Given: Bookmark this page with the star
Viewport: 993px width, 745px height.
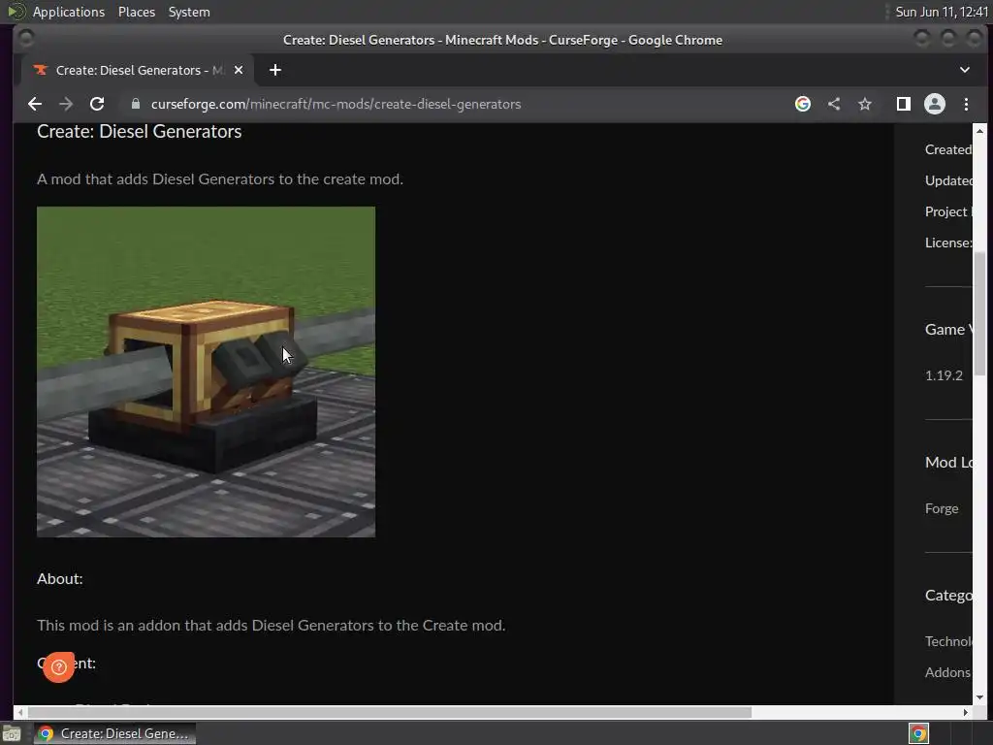Looking at the screenshot, I should pos(865,104).
